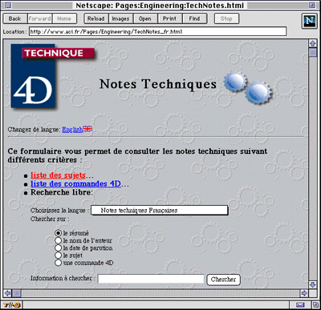The image size is (321, 310).
Task: Click the vertical scrollbar thumb
Action: coord(312,52)
